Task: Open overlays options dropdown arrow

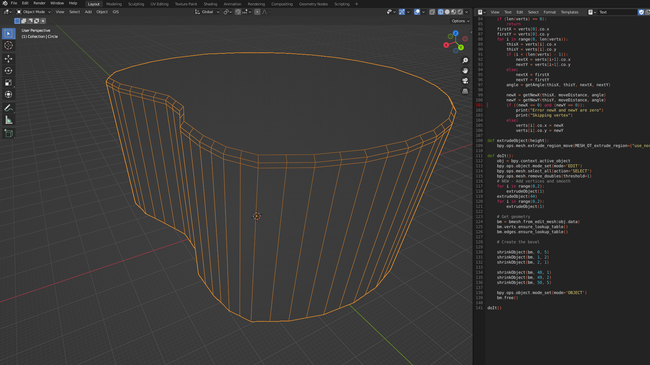Action: [424, 12]
